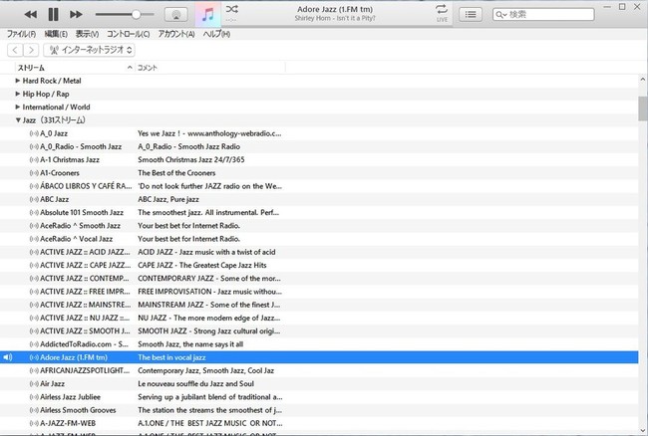This screenshot has width=648, height=436.
Task: Click stream icon beside Air Jazz
Action: point(34,384)
